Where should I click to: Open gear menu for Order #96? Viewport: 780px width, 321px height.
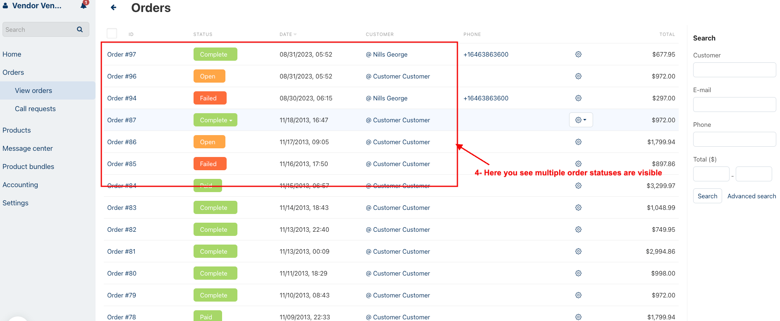pos(578,76)
